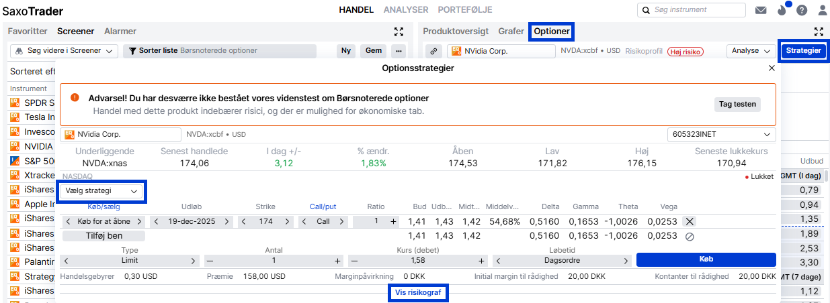830x303 pixels.
Task: Expand the Analyse dropdown
Action: [751, 51]
